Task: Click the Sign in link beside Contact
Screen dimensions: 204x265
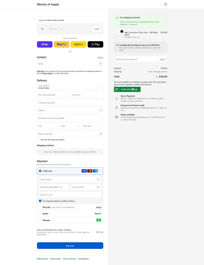Action: coord(100,57)
